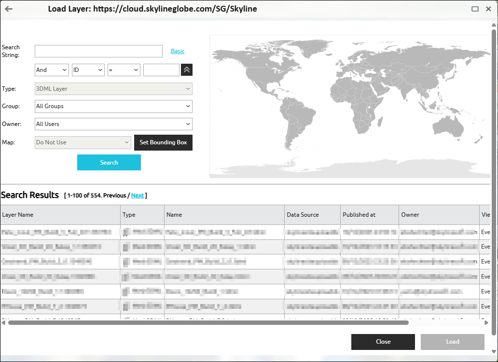Click the Set Bounding Box button
The height and width of the screenshot is (362, 498).
[163, 142]
